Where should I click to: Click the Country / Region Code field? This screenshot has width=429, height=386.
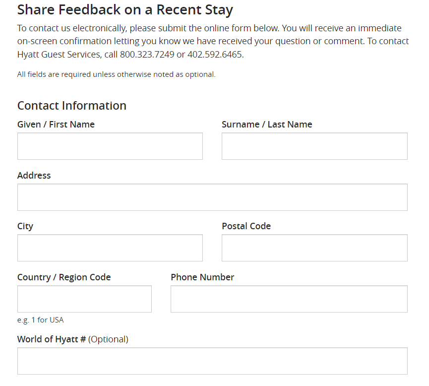click(84, 299)
